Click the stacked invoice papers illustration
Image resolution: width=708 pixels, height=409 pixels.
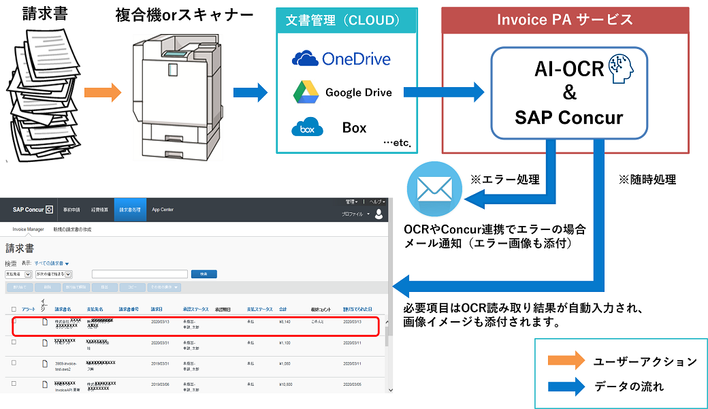click(44, 95)
